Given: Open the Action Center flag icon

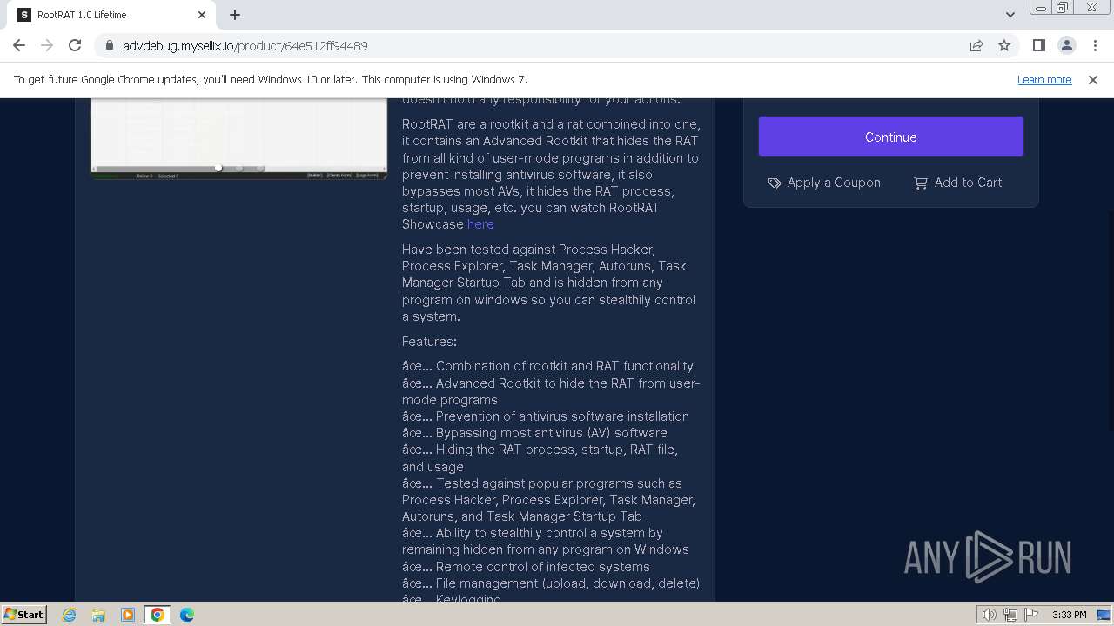Looking at the screenshot, I should point(1031,615).
